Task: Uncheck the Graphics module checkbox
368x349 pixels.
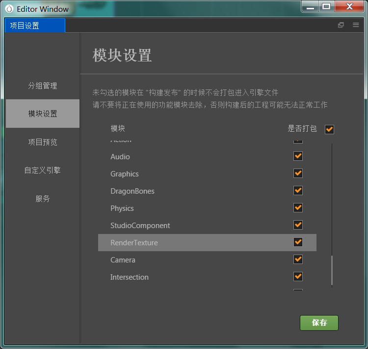Action: (x=298, y=174)
